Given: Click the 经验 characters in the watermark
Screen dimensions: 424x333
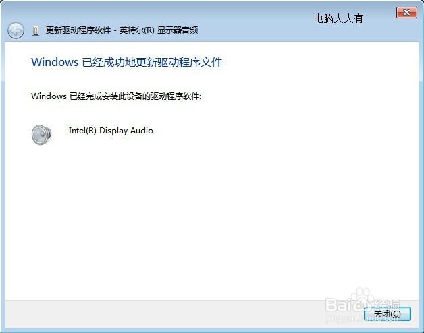Looking at the screenshot, I should point(388,303).
